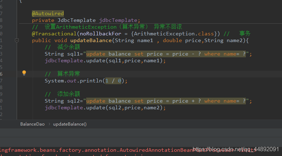Screen dimensions: 282x156
Task: Click the updateBalance method name in the declaration
Action: pyautogui.click(x=91, y=41)
